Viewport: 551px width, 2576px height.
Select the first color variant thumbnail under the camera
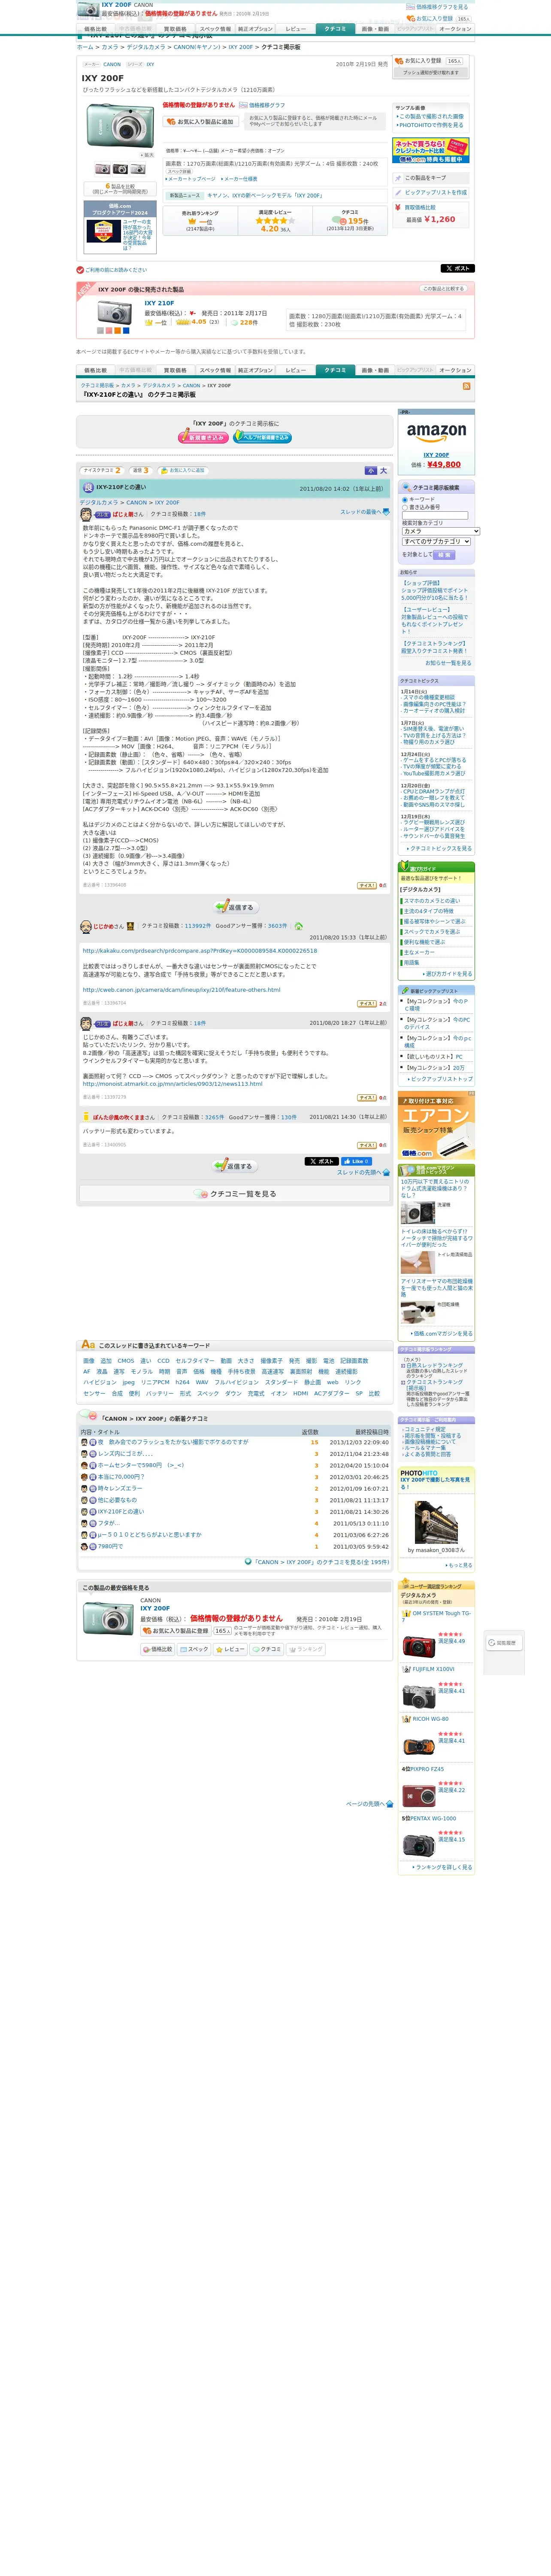[x=102, y=169]
